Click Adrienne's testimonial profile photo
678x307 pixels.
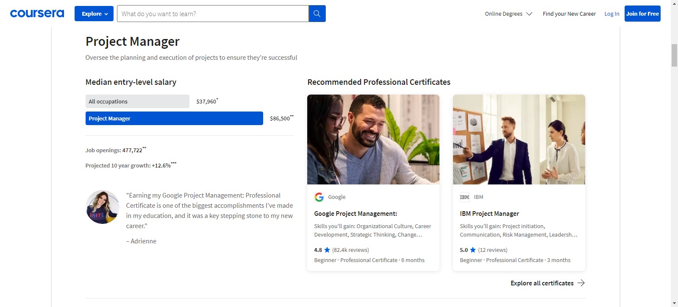103,207
